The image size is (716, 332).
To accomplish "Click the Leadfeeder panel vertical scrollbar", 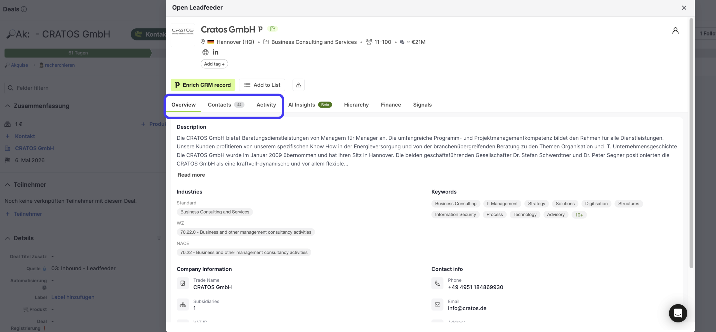I will 691,143.
